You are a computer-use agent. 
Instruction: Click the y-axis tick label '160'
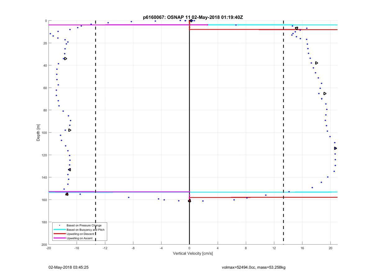tap(44, 200)
